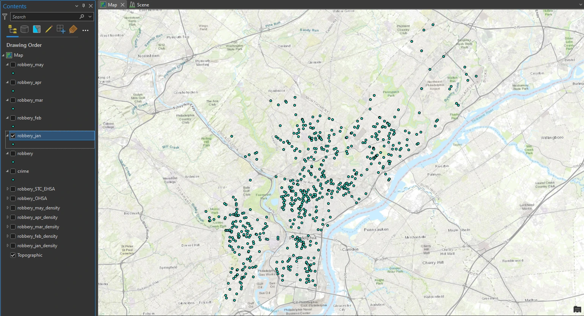Collapse robbery_may layer legend
Screen dimensions: 584x316
[x=7, y=65]
